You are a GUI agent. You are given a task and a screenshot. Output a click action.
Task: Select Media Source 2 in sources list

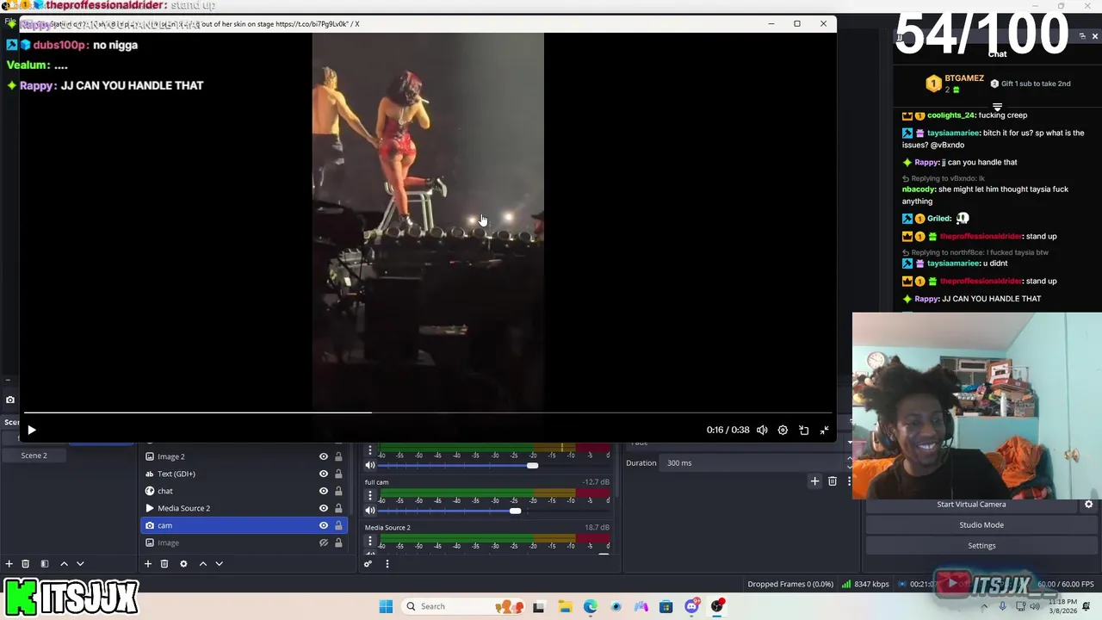(244, 508)
